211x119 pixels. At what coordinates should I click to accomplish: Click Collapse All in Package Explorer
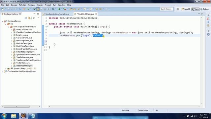[x=26, y=18]
